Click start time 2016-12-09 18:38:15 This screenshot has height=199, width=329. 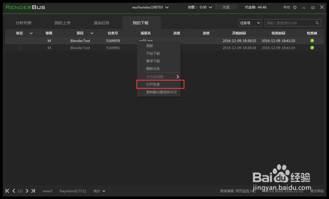(239, 41)
